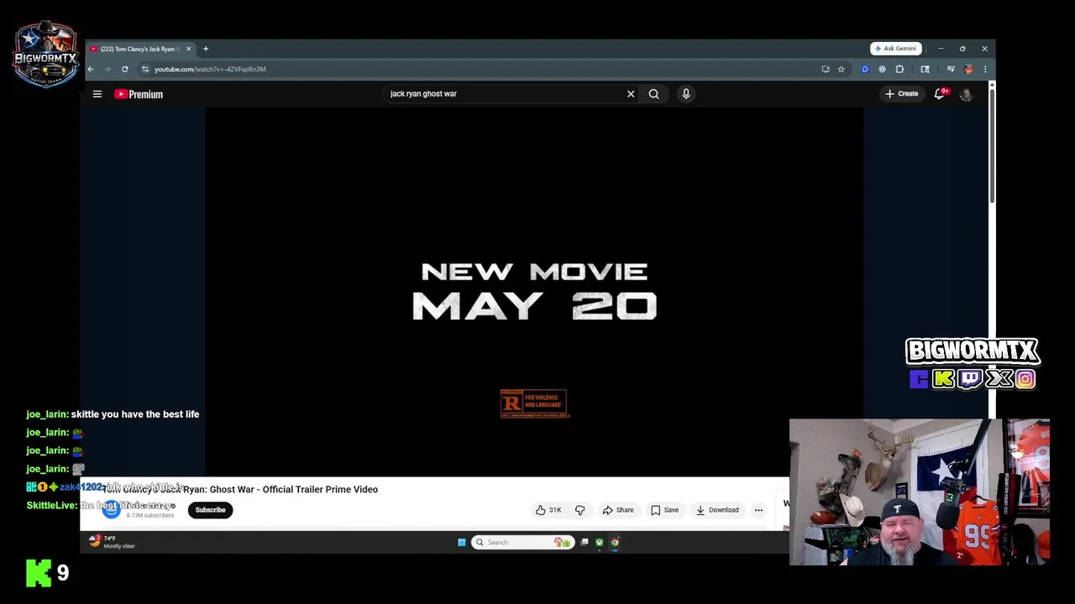Click the install app icon in address bar
The height and width of the screenshot is (604, 1075).
[x=826, y=69]
